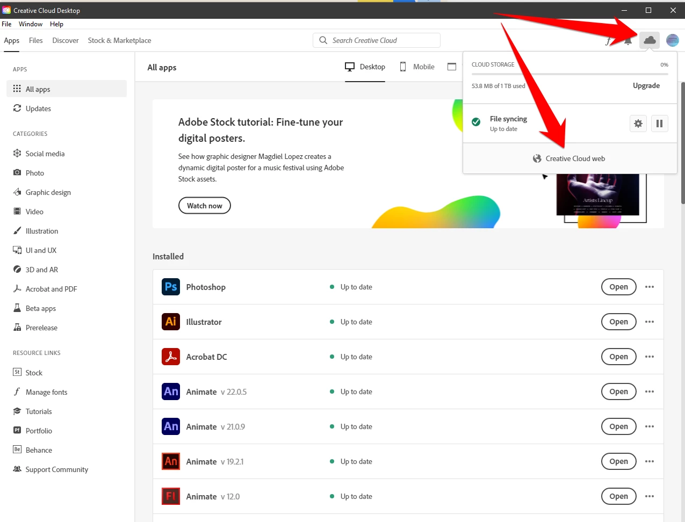685x522 pixels.
Task: Open the Window menu
Action: point(31,24)
